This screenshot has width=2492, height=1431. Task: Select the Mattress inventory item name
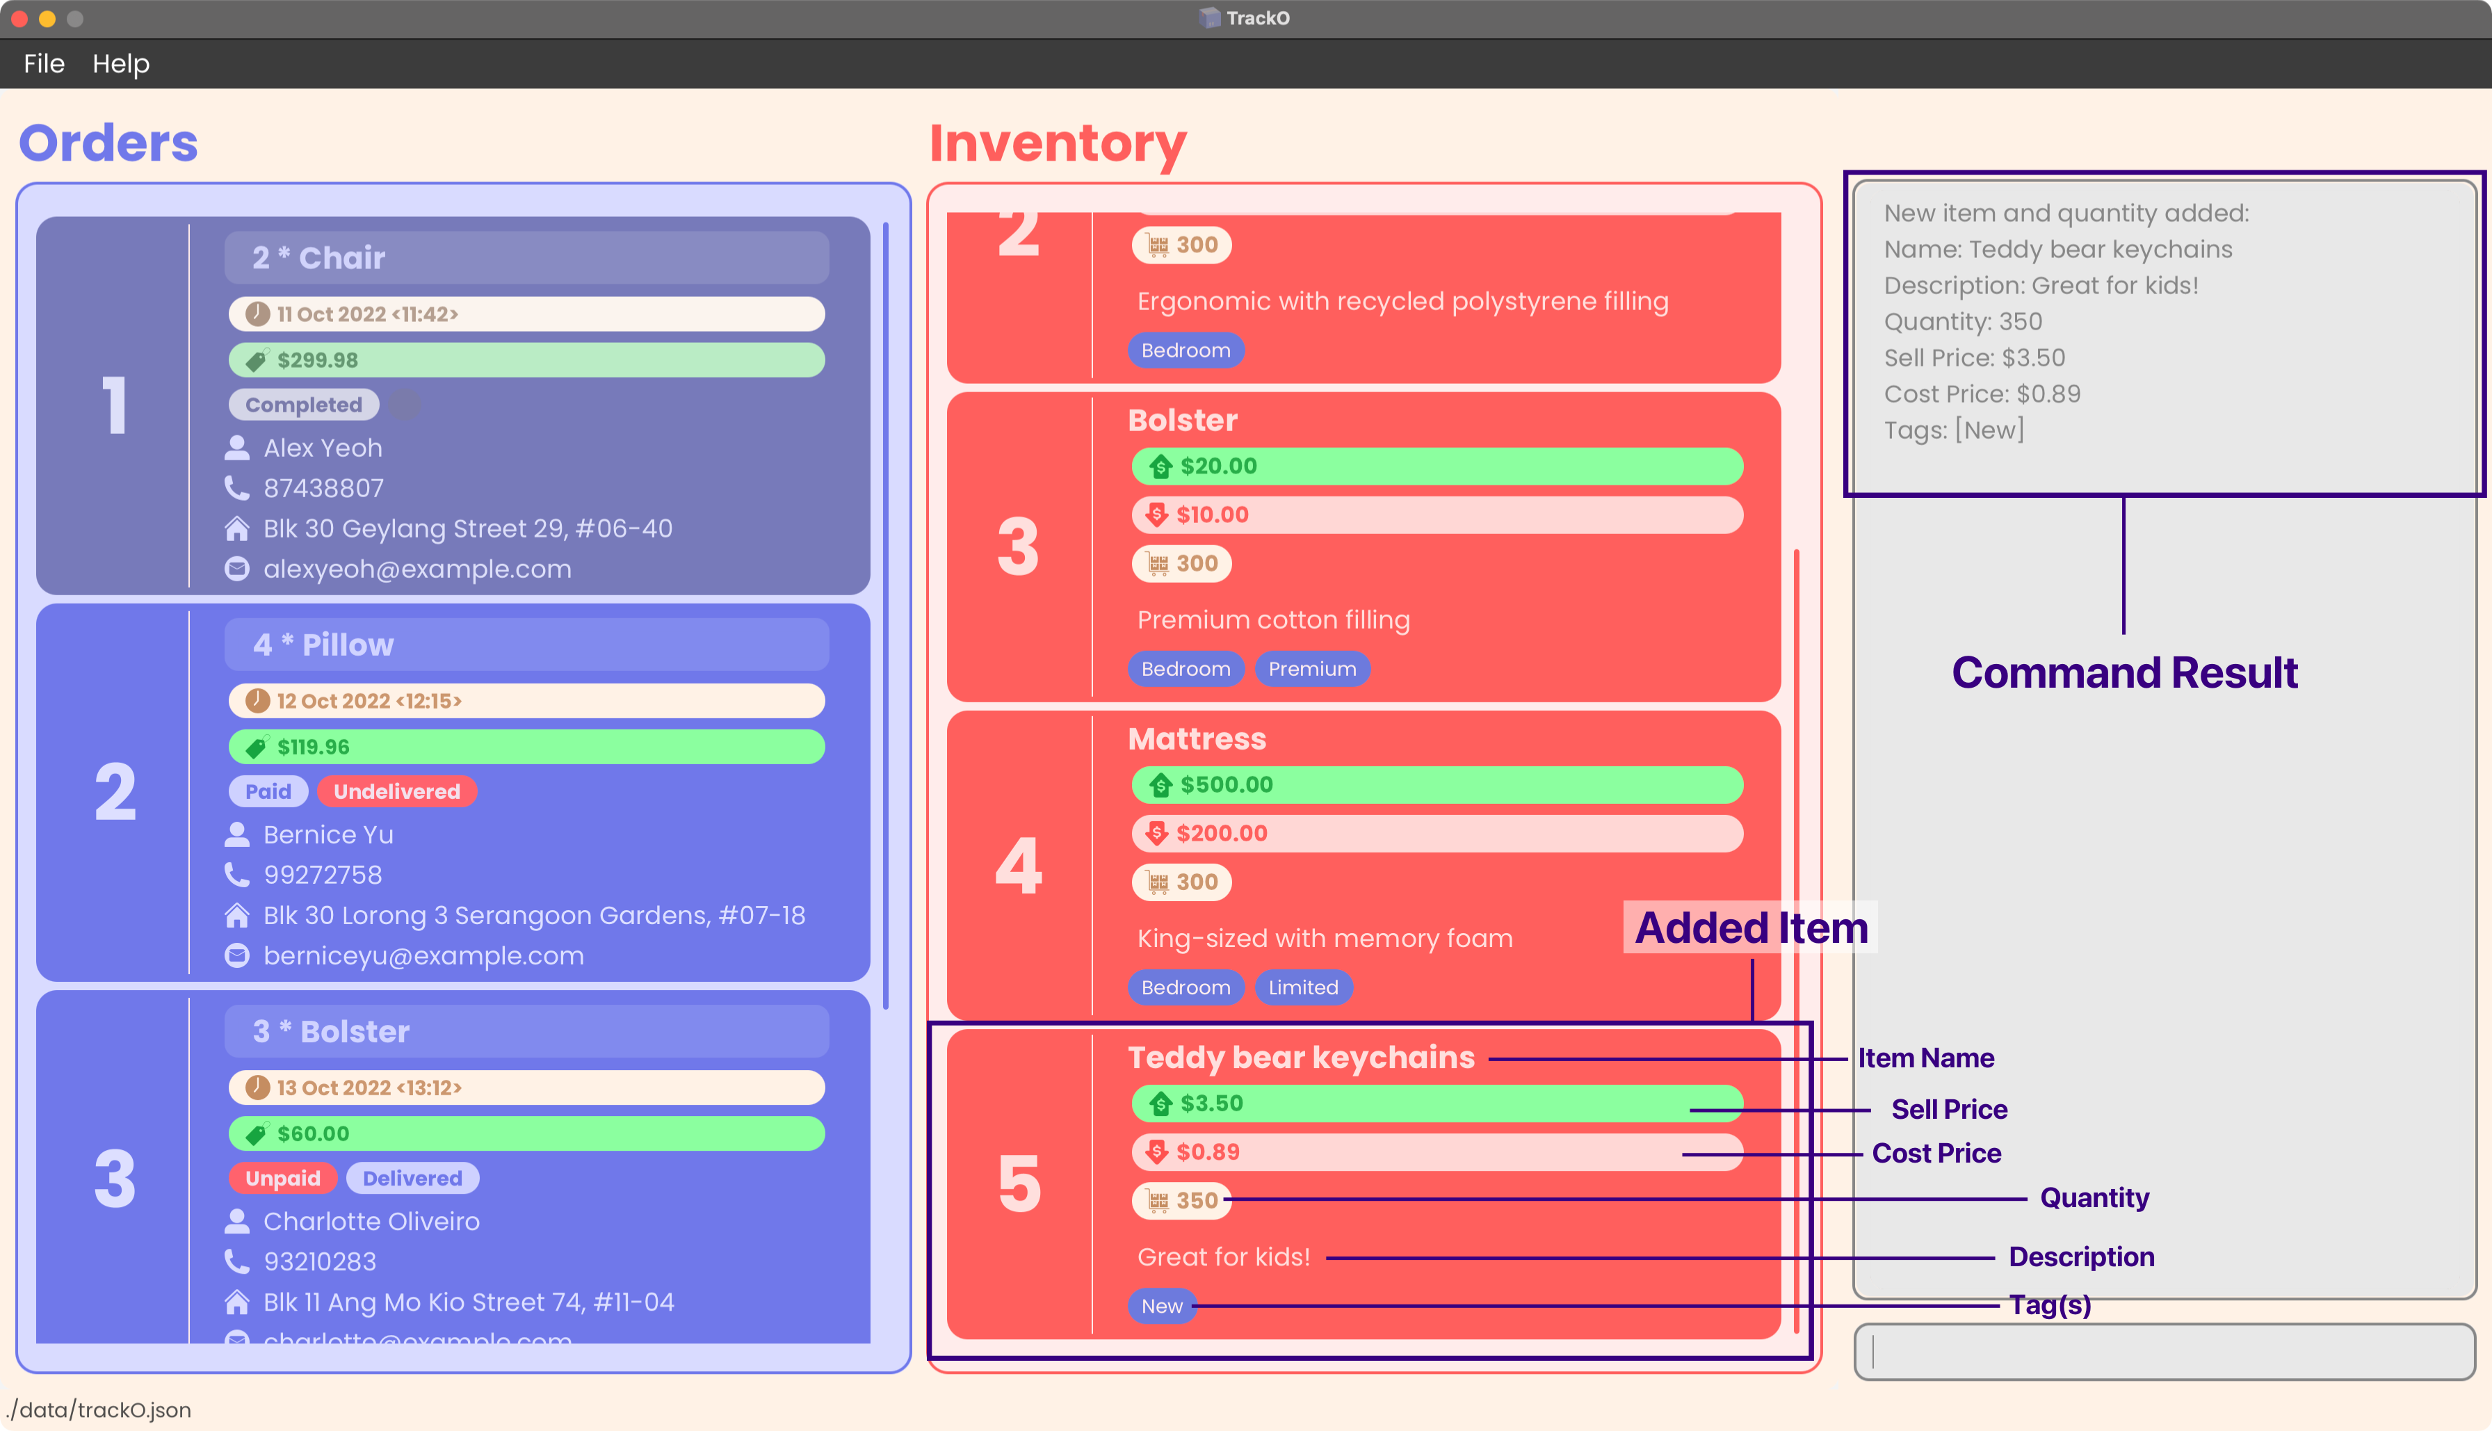tap(1197, 739)
